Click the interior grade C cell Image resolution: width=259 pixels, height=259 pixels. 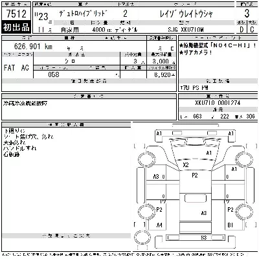coord(252,29)
